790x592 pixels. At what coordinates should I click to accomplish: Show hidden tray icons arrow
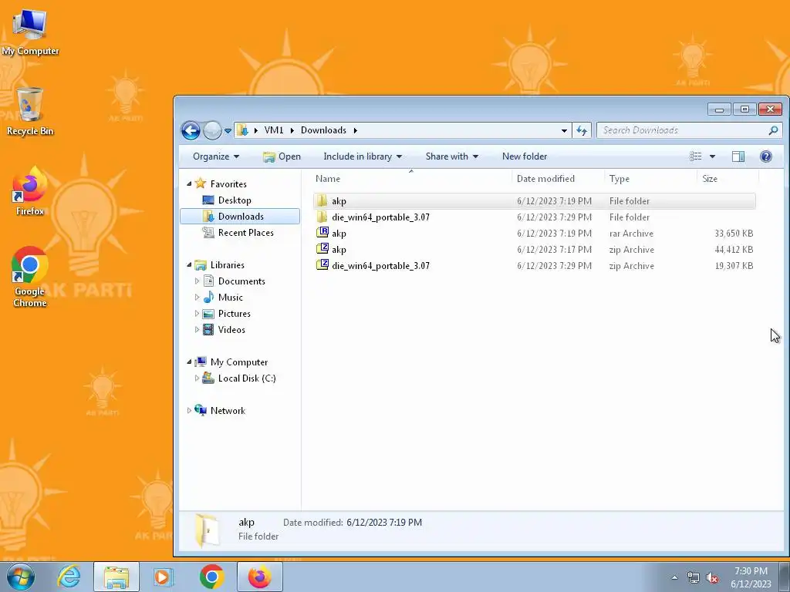[x=674, y=577]
